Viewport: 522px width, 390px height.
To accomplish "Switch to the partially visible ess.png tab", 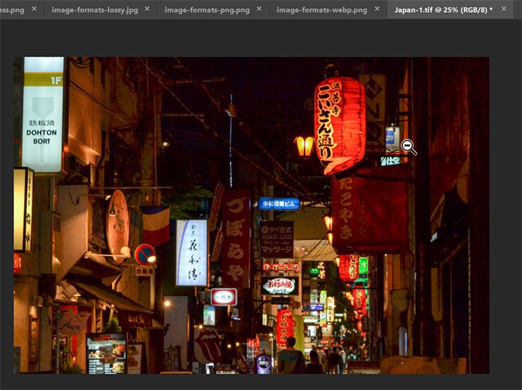I will (x=12, y=10).
